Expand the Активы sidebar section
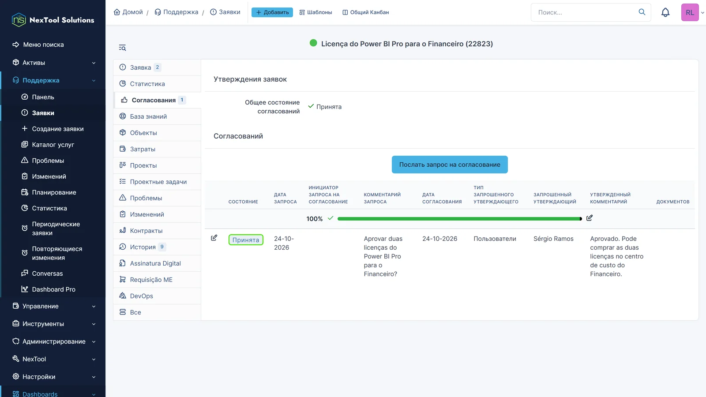This screenshot has width=706, height=397. coord(53,63)
